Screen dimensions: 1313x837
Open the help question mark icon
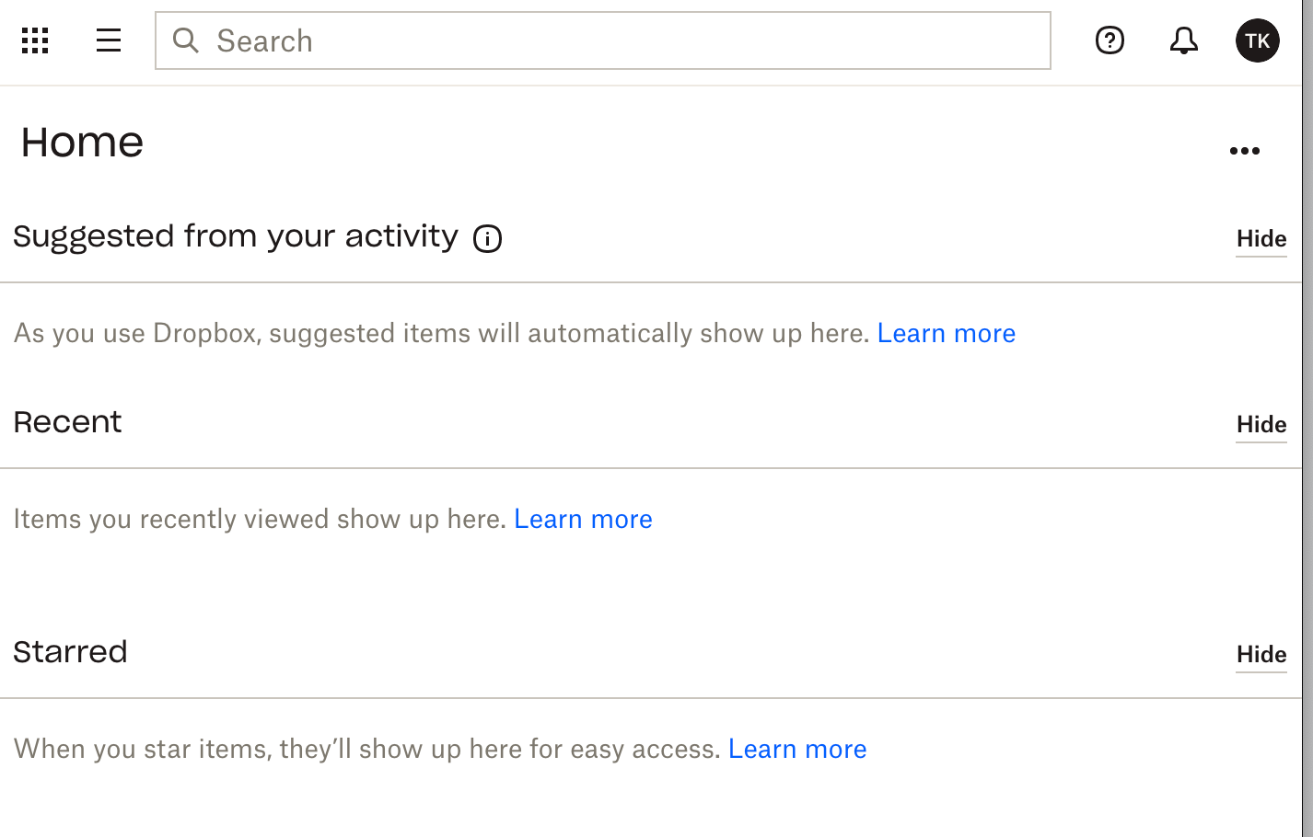coord(1110,40)
